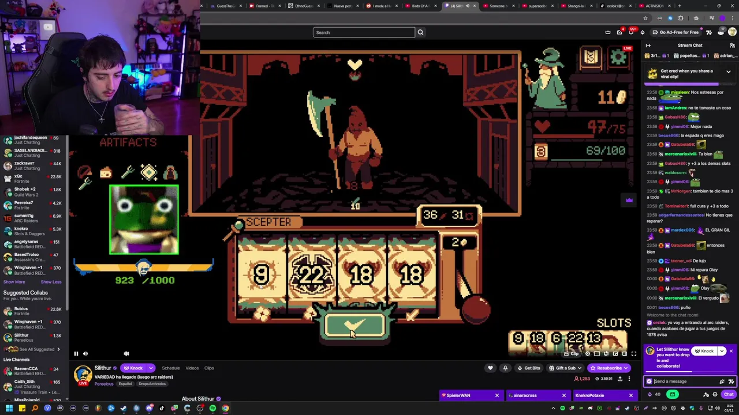The image size is (739, 415).
Task: Open Pereelous game category link
Action: point(104,384)
